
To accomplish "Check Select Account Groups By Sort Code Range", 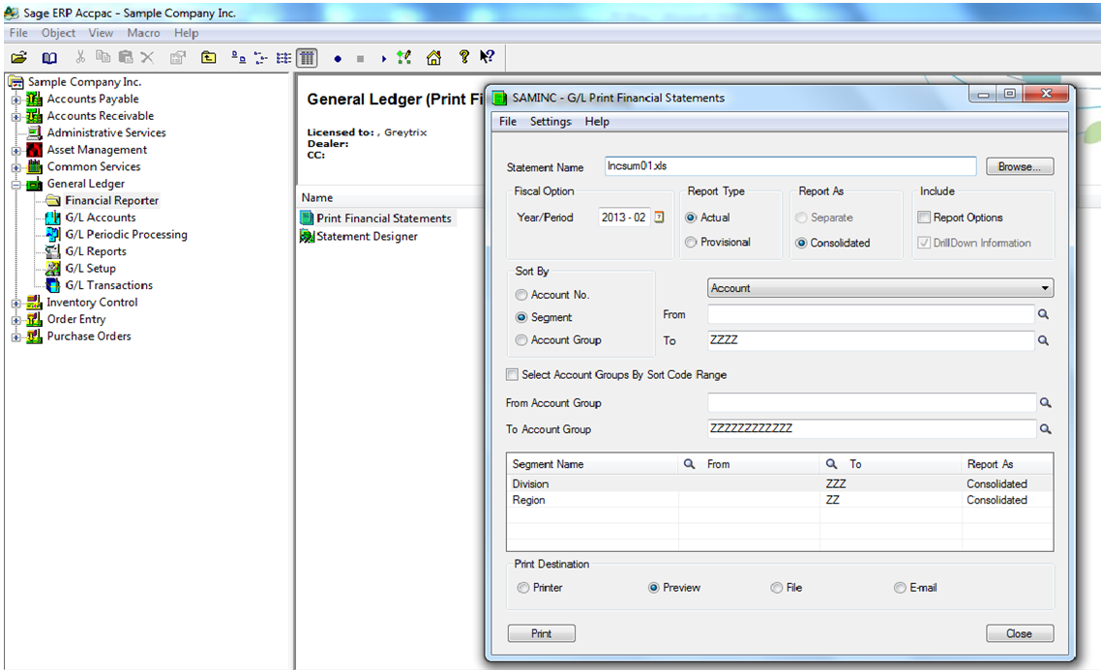I will click(x=513, y=374).
